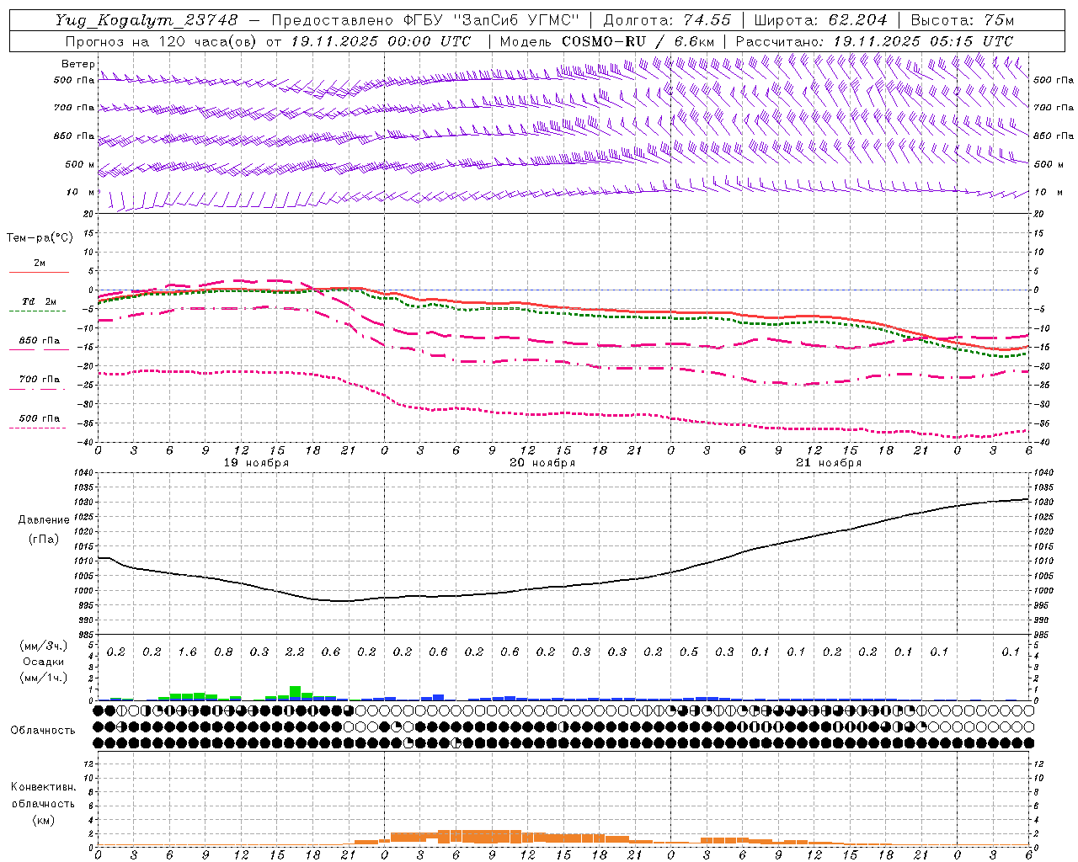
Task: Click the 850 гПа temperature legend entry
Action: (x=39, y=341)
